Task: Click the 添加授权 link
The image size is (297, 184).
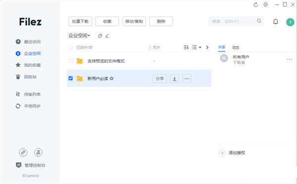Action: click(x=237, y=152)
